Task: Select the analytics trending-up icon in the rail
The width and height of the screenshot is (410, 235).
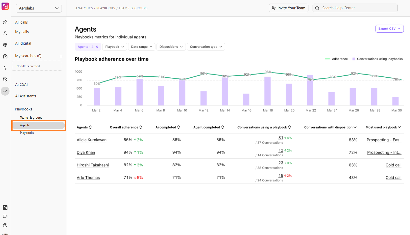Action: coord(5,91)
